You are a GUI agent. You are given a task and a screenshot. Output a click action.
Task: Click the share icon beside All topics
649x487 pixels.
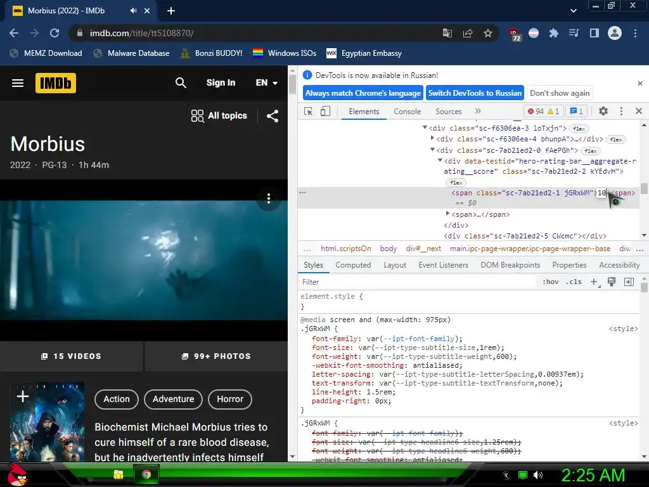(273, 116)
